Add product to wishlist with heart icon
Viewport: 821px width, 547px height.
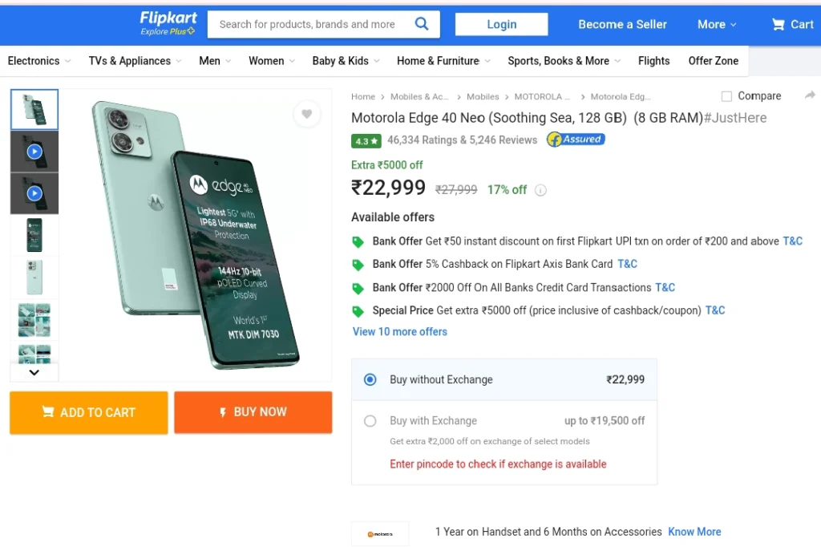click(307, 114)
